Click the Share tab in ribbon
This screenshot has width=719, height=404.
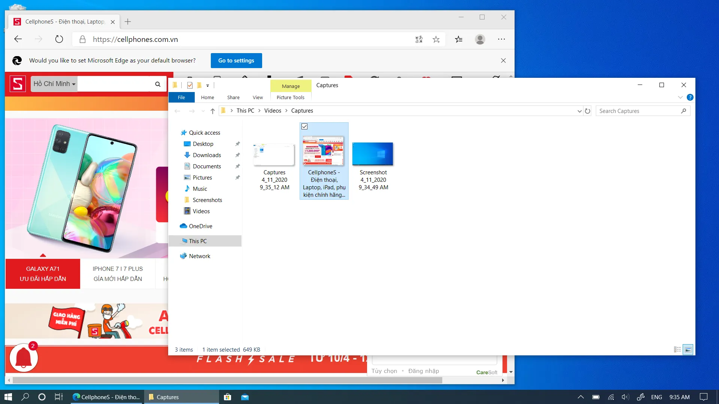pos(233,97)
